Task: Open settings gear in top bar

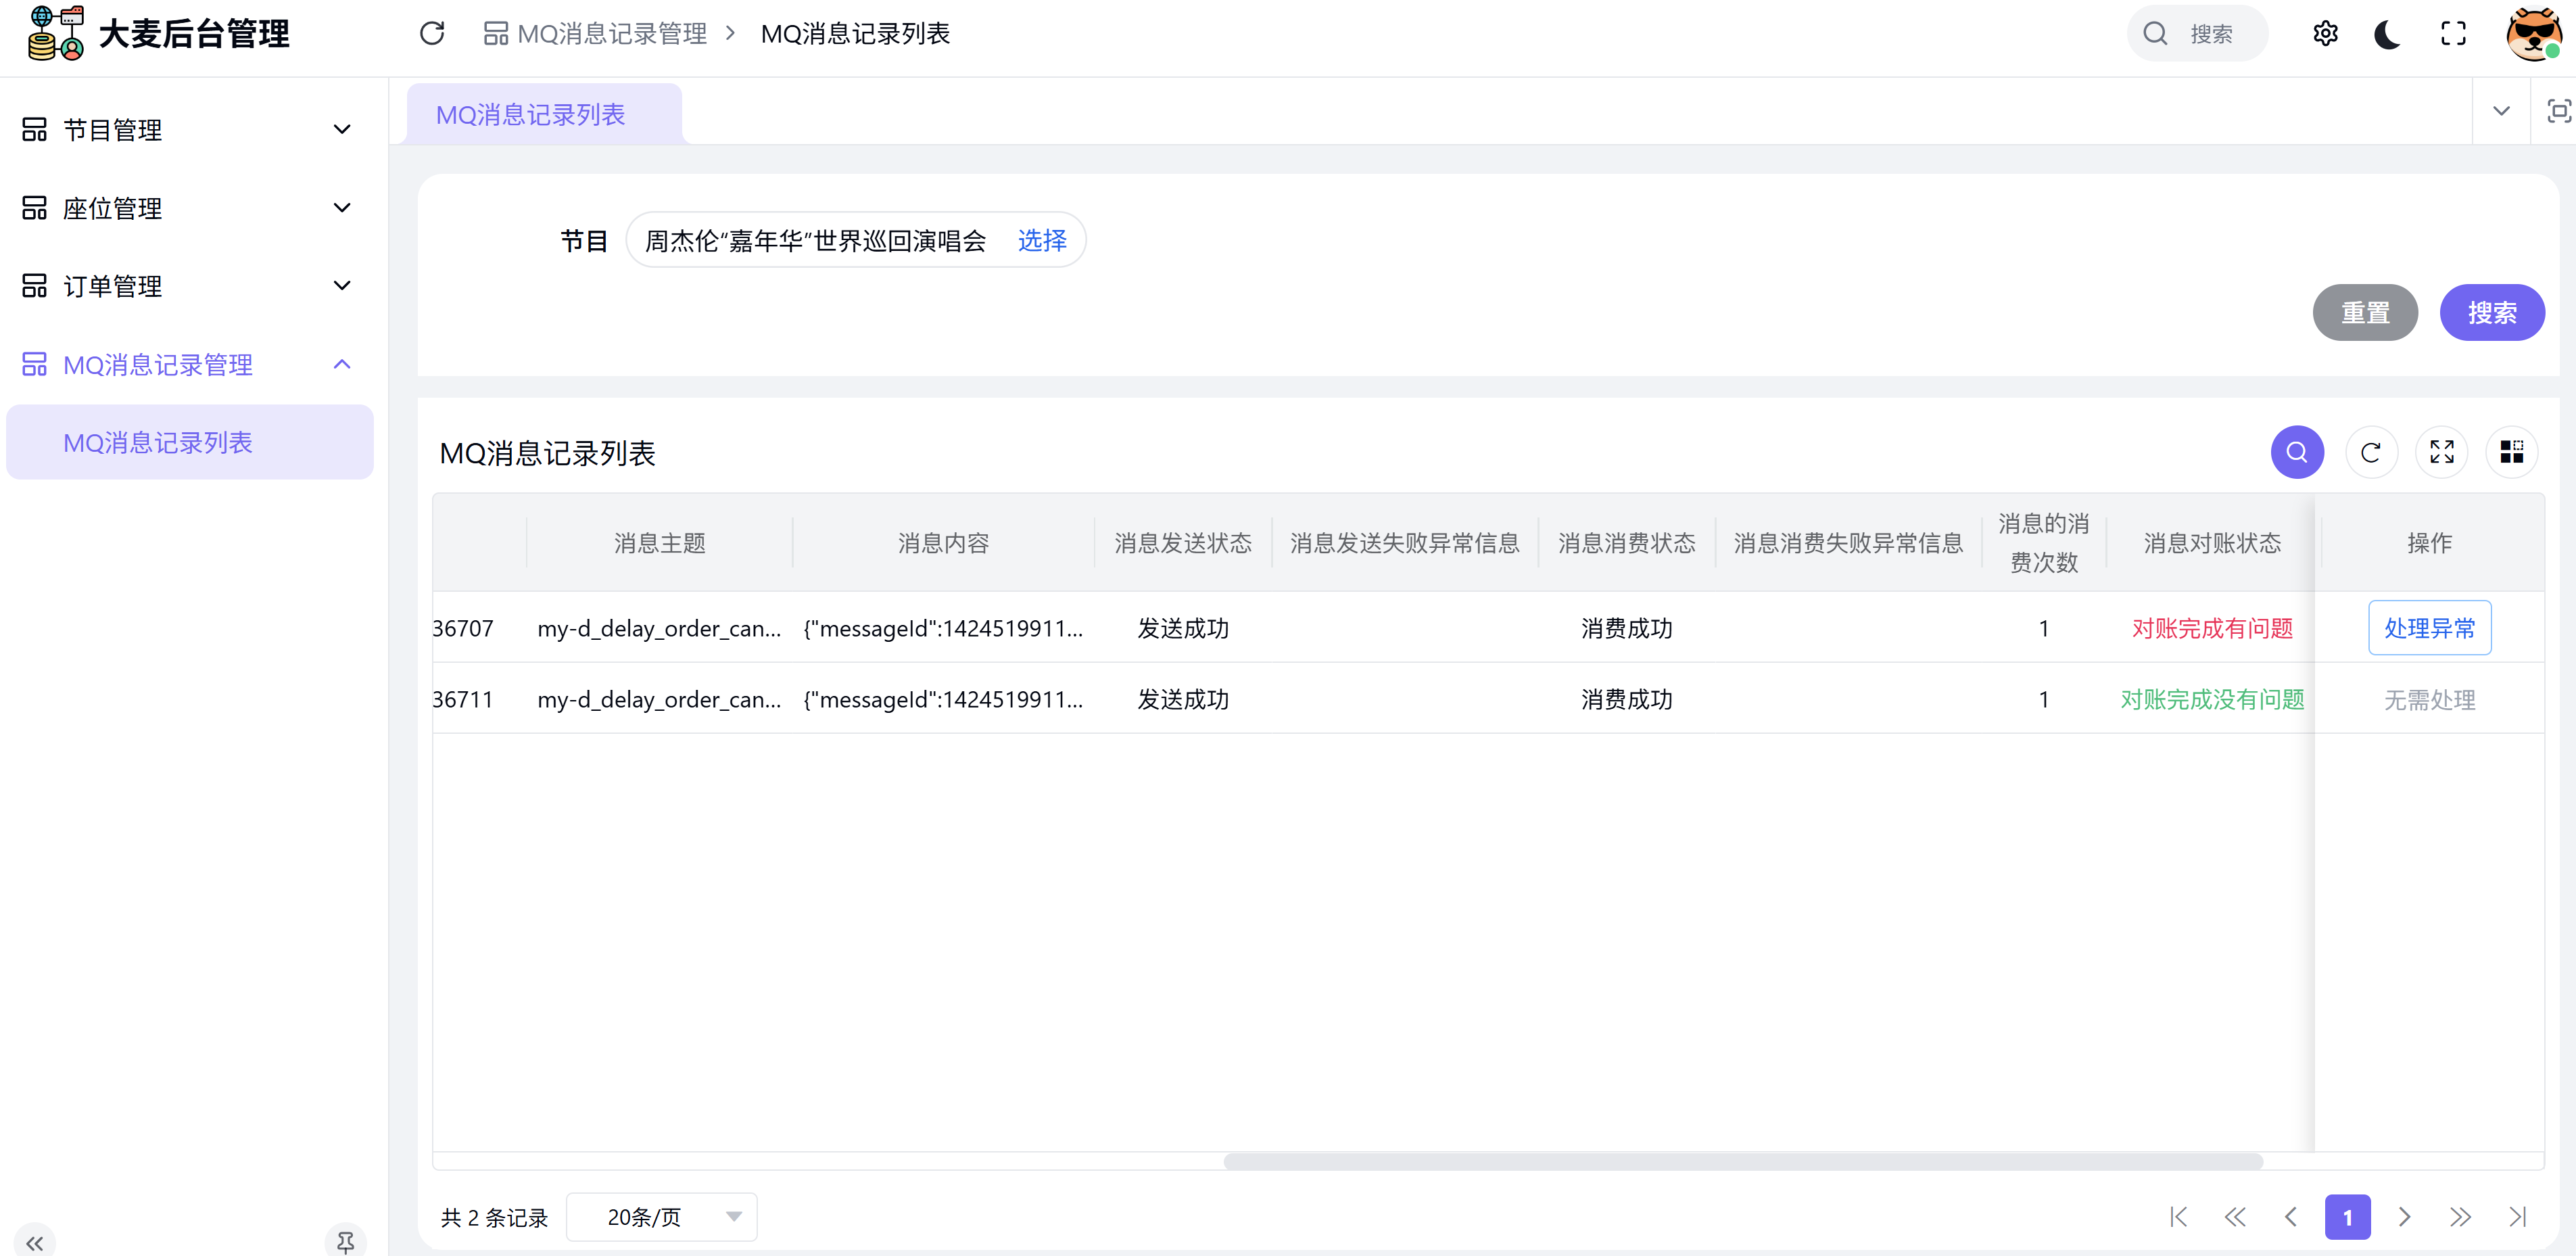Action: pos(2325,34)
